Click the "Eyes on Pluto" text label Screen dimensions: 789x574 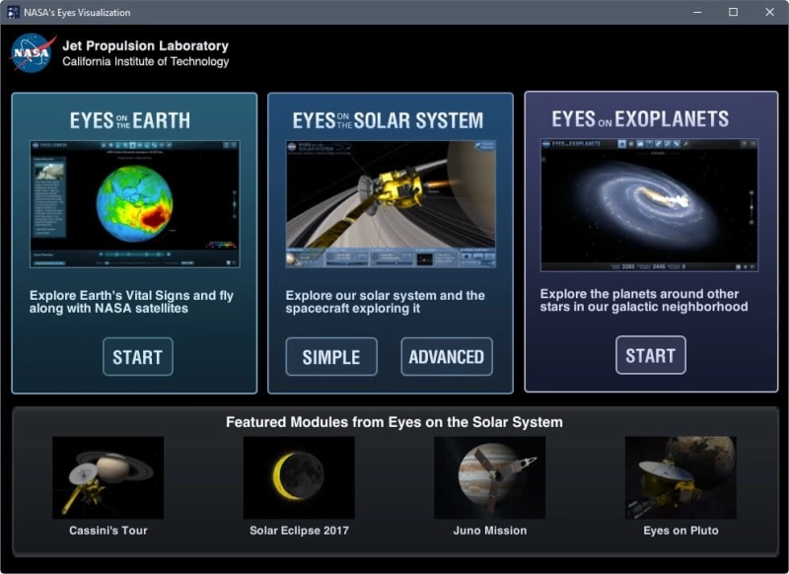(x=681, y=531)
